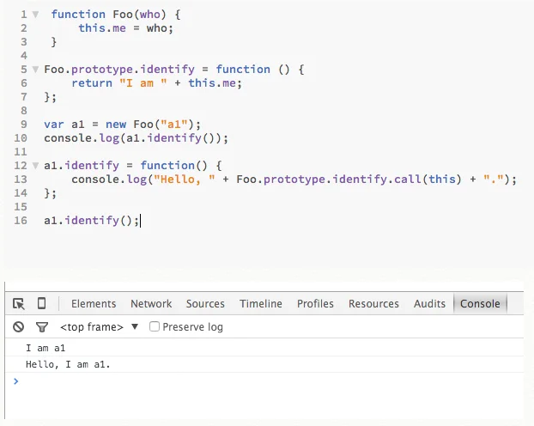Click 'console.log(a1.identify());' on line 10
Viewport: 534px width, 426px height.
[x=136, y=138]
